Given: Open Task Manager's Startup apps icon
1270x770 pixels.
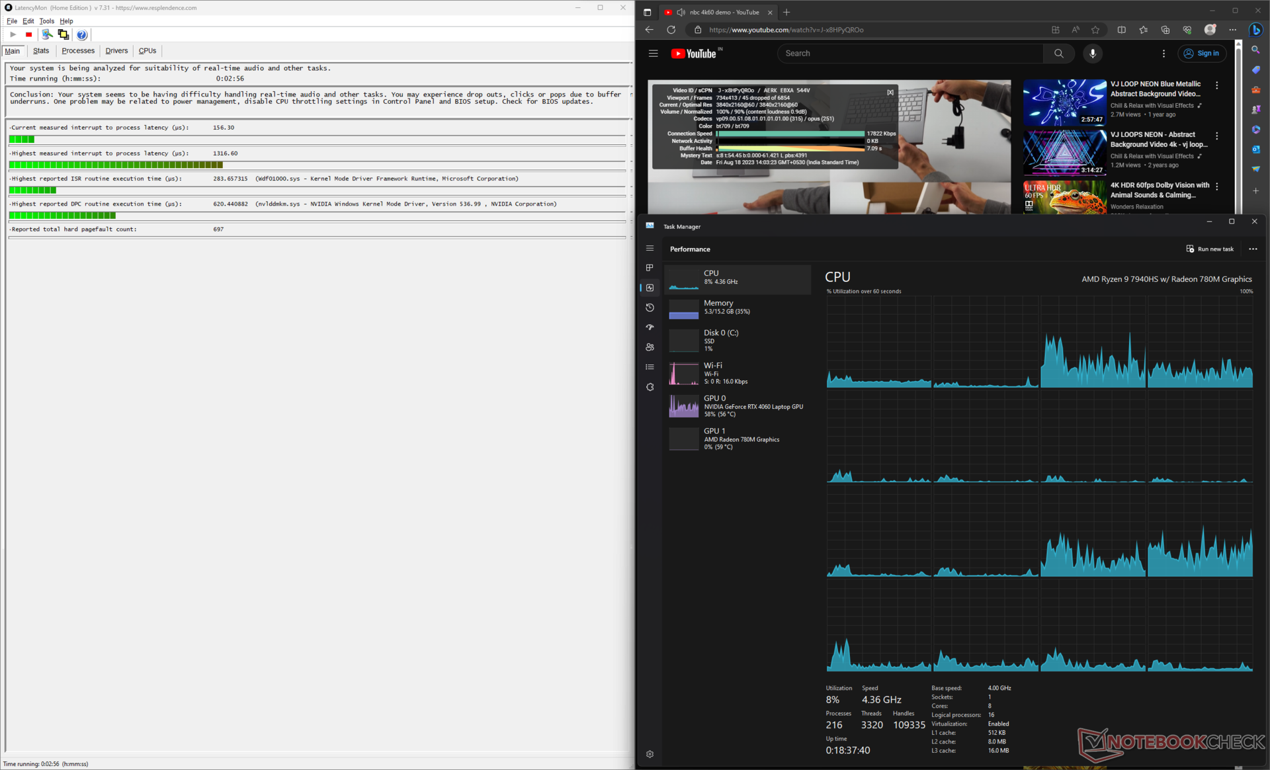Looking at the screenshot, I should pos(650,327).
